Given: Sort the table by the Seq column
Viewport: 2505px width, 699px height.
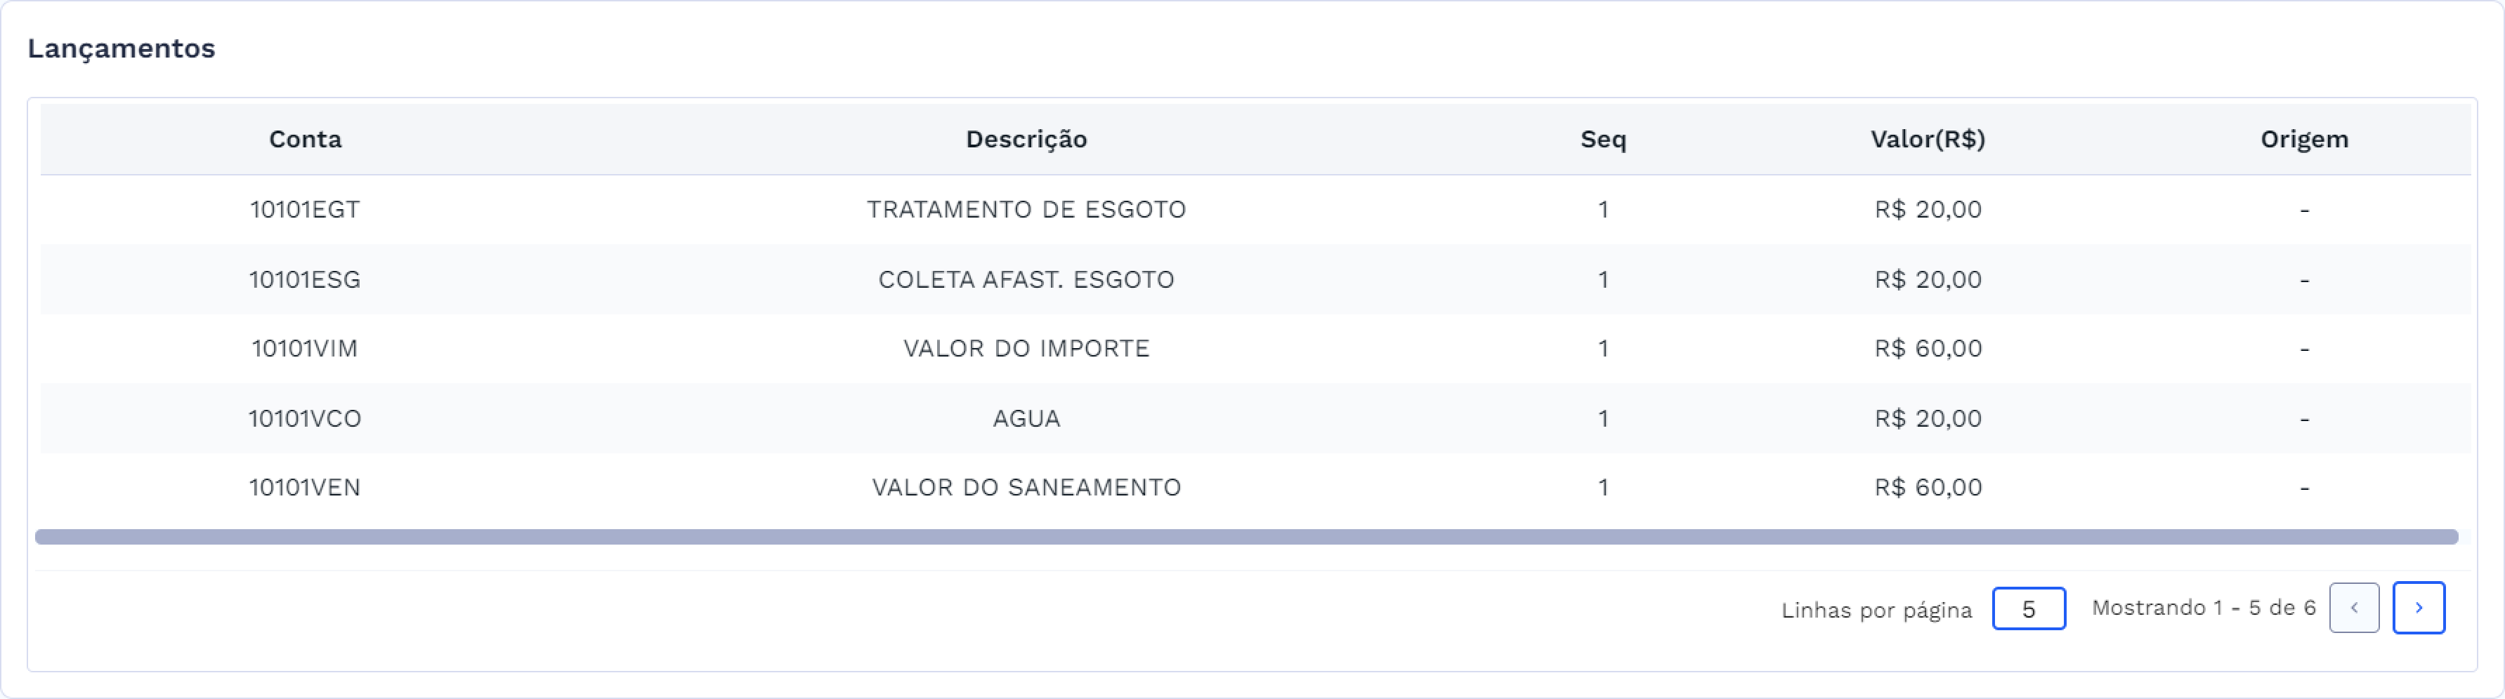Looking at the screenshot, I should pyautogui.click(x=1602, y=139).
